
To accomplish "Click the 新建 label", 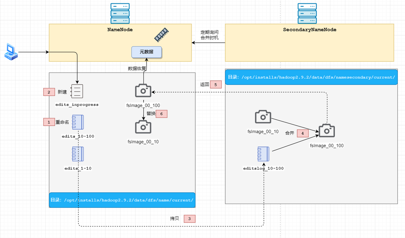I will coord(62,92).
